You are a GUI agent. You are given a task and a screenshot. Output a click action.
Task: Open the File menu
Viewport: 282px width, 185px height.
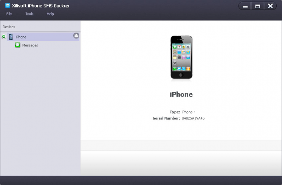9,14
